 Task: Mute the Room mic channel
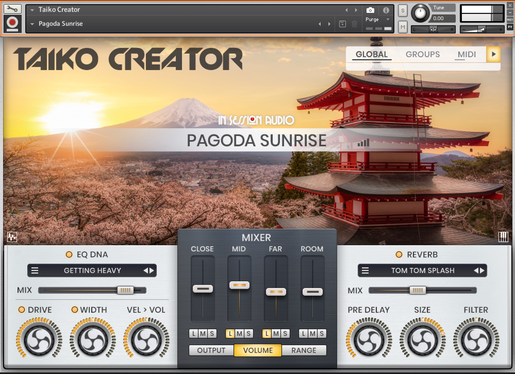click(313, 334)
